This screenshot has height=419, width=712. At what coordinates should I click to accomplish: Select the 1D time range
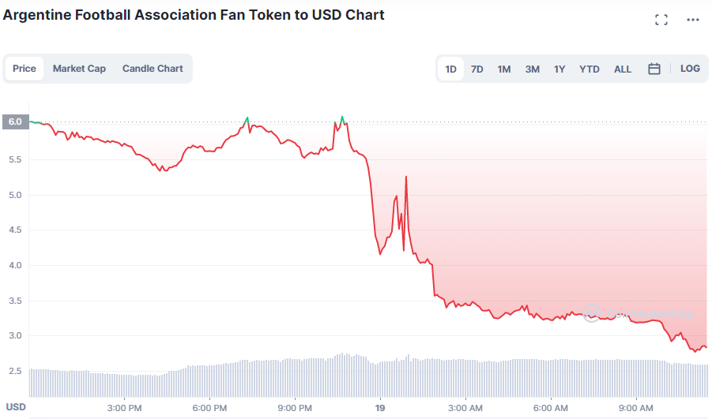(x=450, y=69)
